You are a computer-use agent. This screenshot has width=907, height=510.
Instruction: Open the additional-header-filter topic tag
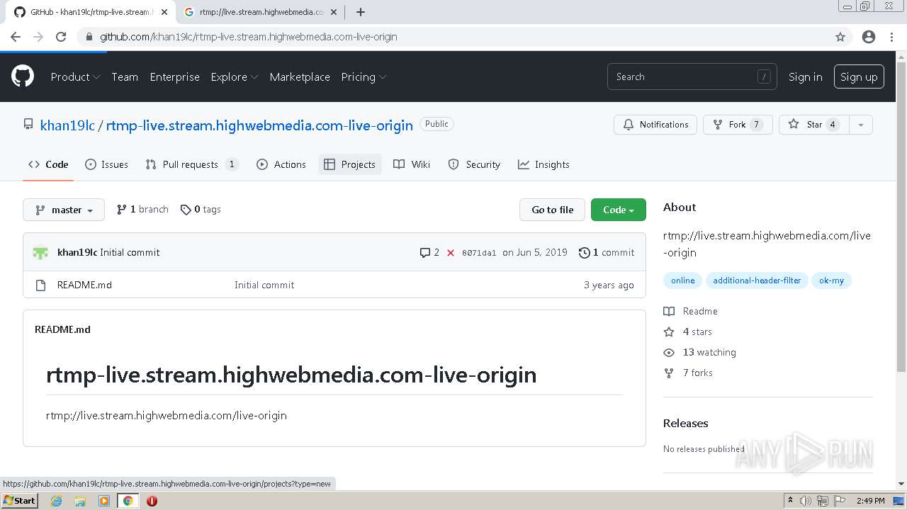tap(757, 280)
